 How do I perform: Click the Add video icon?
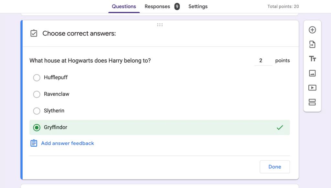pyautogui.click(x=312, y=88)
